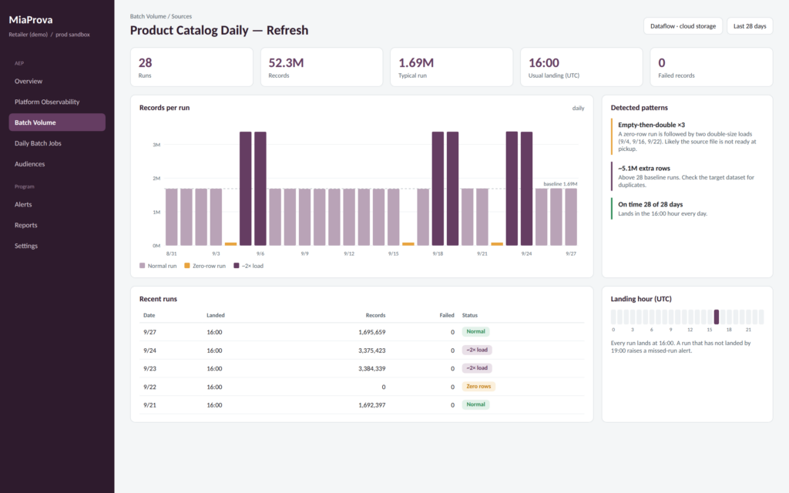View the Reports page
The width and height of the screenshot is (789, 493).
coord(57,225)
